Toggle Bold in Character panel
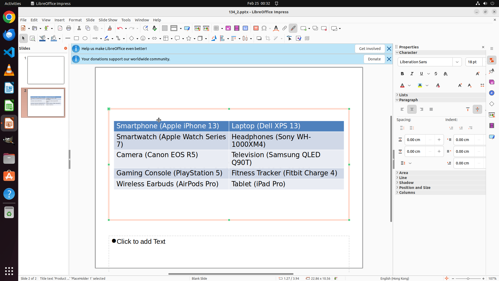499x281 pixels. [402, 74]
